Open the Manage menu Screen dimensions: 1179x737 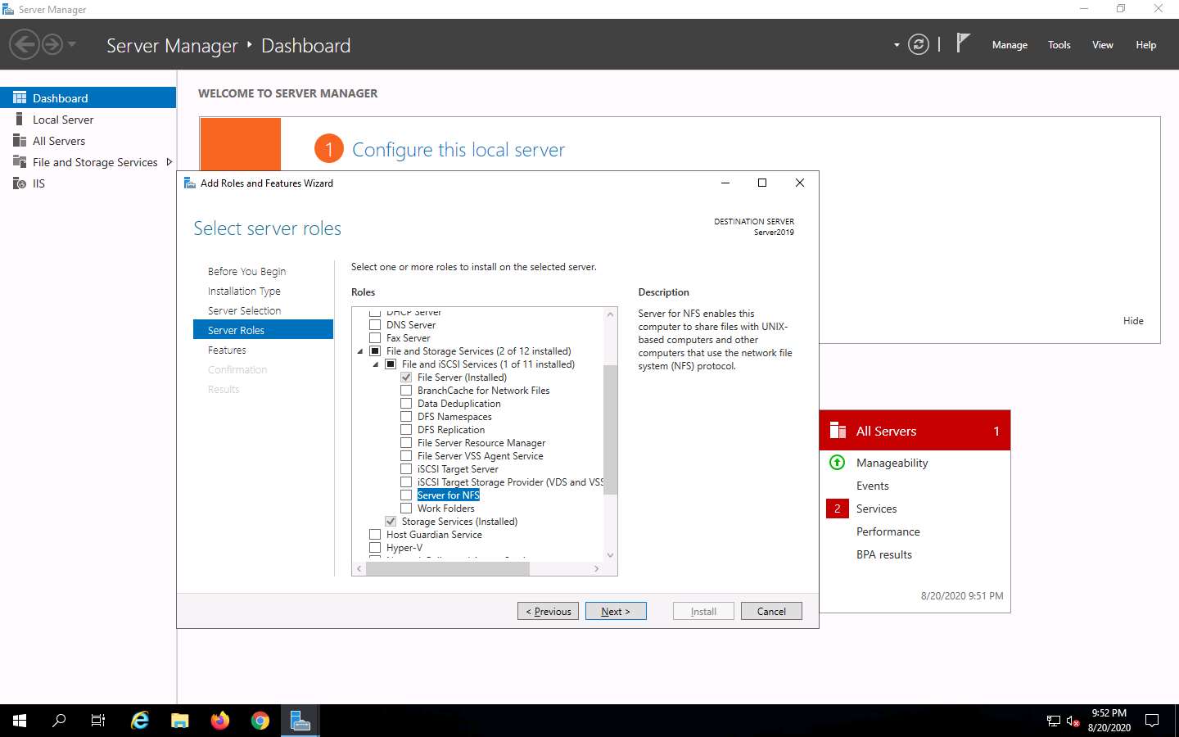tap(1010, 45)
